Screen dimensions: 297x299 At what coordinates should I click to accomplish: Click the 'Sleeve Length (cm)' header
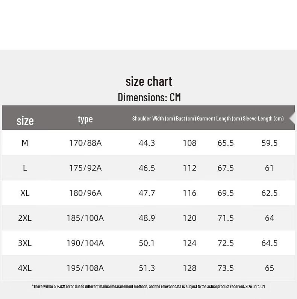click(x=263, y=118)
